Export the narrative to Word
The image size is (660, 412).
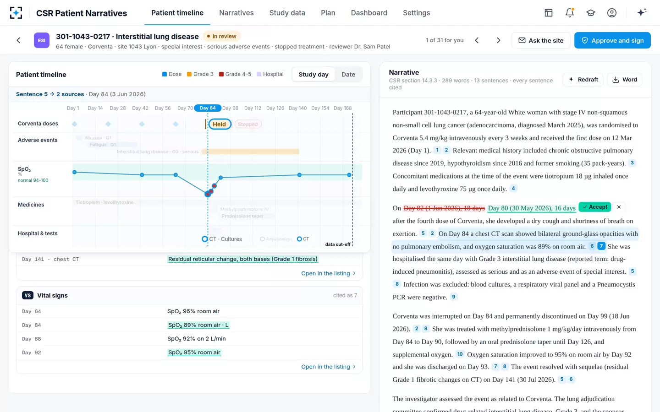click(625, 80)
